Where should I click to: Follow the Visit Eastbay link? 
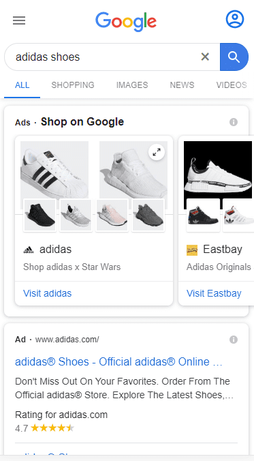click(214, 293)
